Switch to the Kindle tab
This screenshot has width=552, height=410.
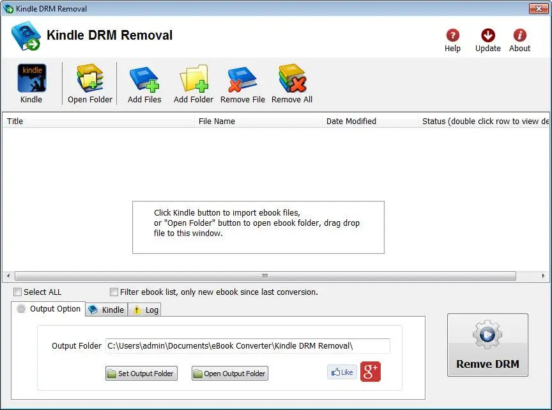(107, 310)
